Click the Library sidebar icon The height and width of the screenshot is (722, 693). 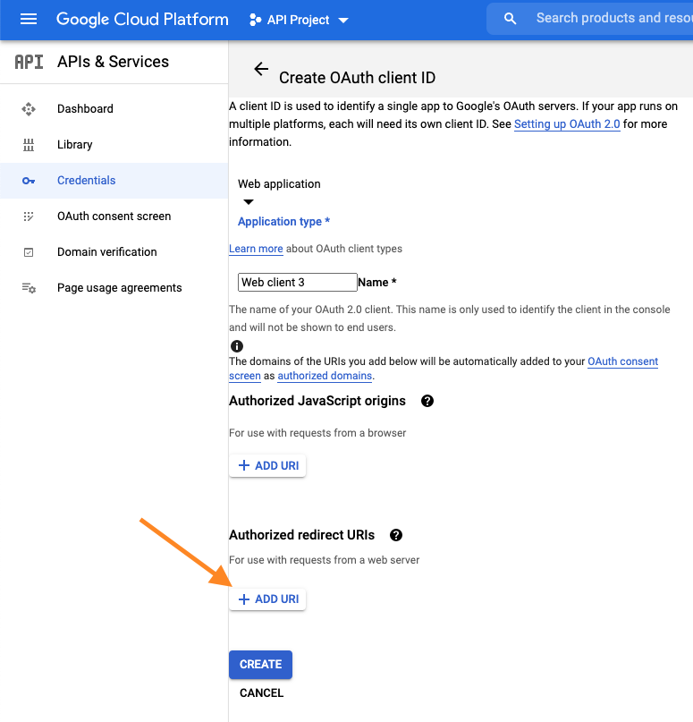(x=29, y=145)
